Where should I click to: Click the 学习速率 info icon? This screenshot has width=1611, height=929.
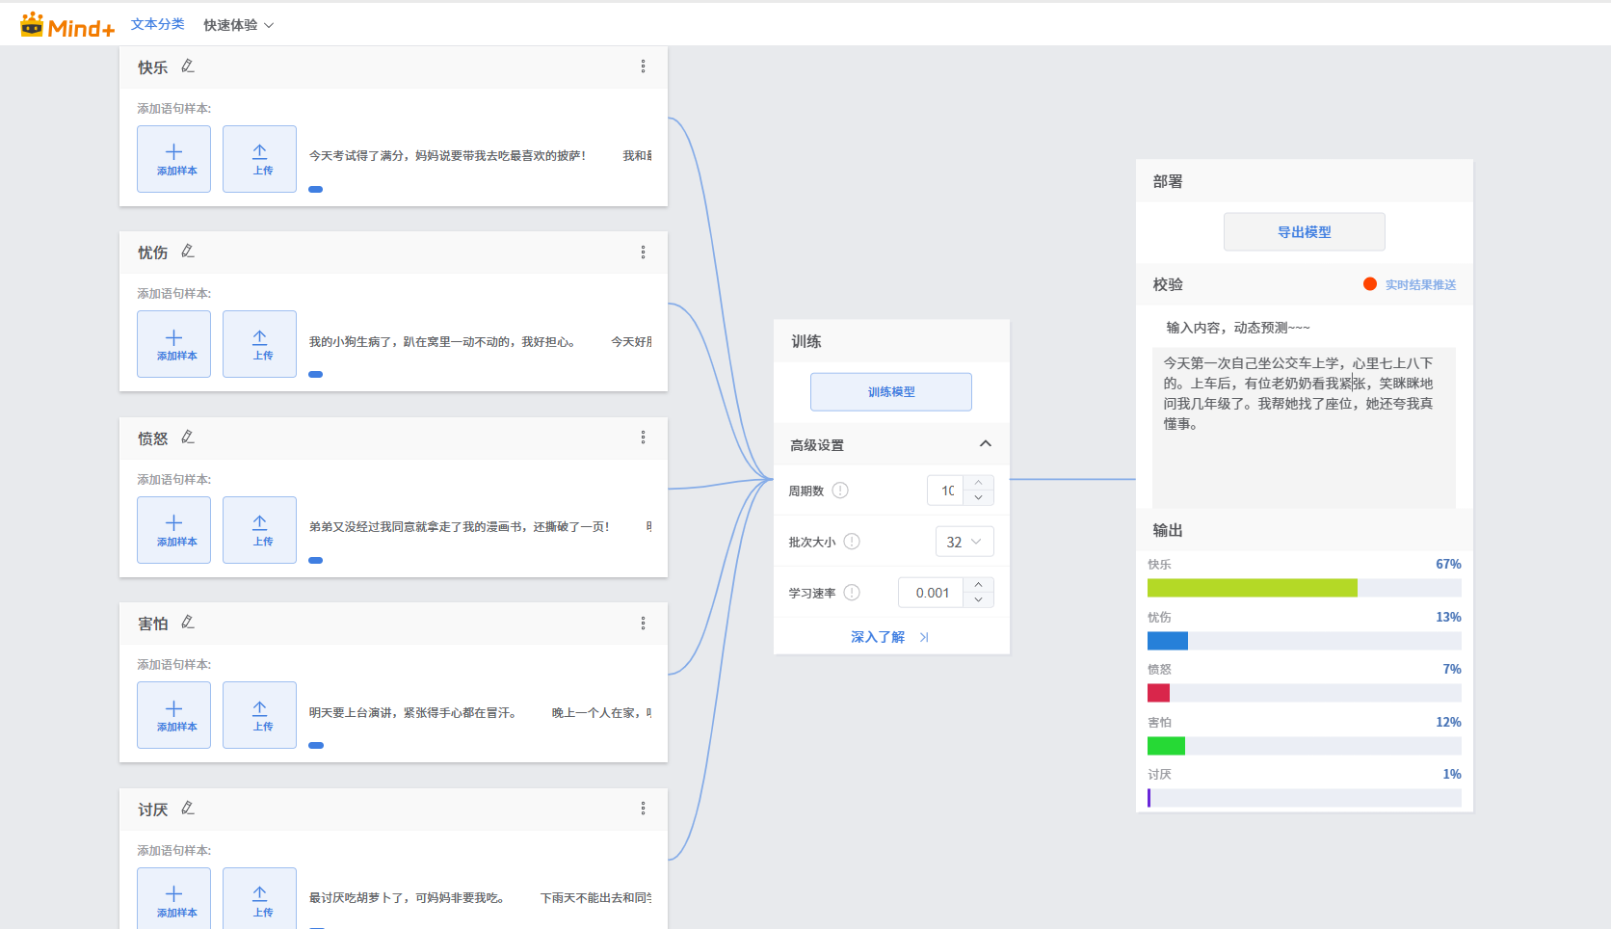(x=852, y=593)
